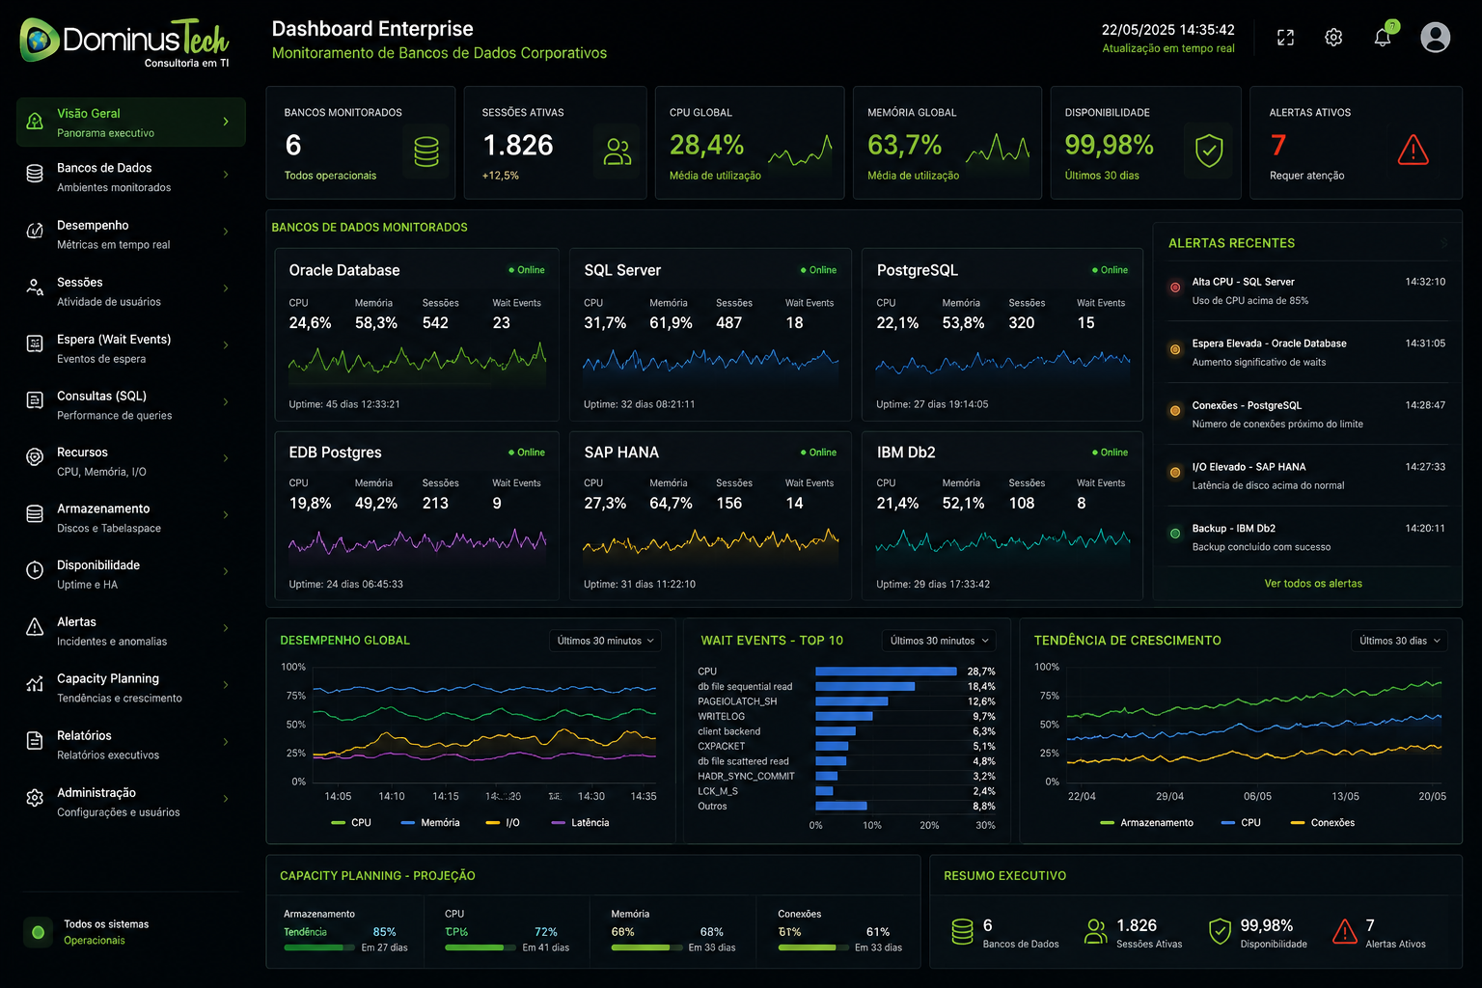The width and height of the screenshot is (1482, 988).
Task: Open user profile avatar
Action: 1436,38
